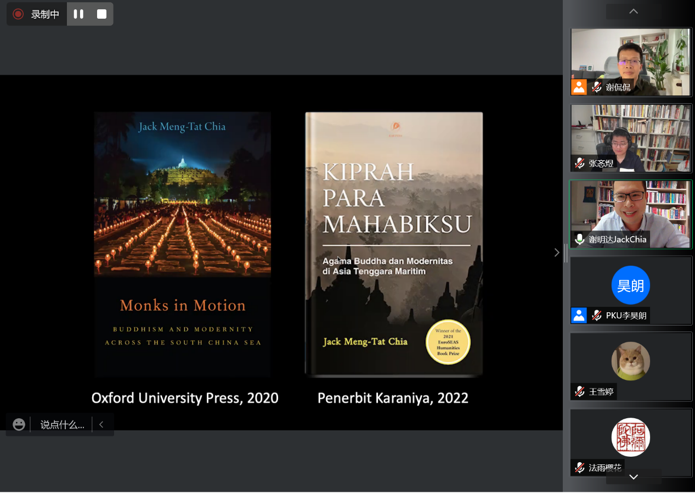Click the orange host icon on 谢侃侃

click(x=579, y=87)
